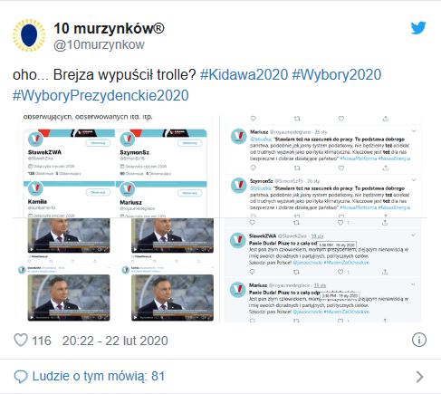Screen dimensions: 441x394
Task: Click the tweet text 'oho... Brejza wypuścił trolle?'
Action: pyautogui.click(x=104, y=74)
